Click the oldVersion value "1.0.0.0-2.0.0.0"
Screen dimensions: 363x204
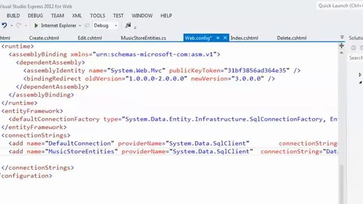point(157,79)
